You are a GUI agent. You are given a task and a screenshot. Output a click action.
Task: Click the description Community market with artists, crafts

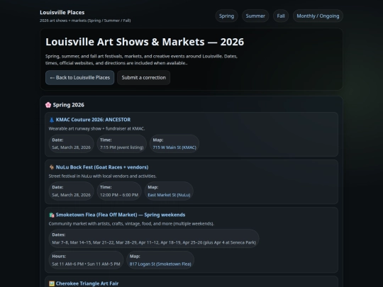point(131,224)
